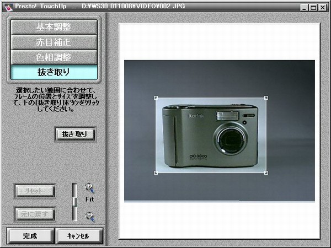Open the 色相調整 tab
Viewport: 331px width, 248px height.
pyautogui.click(x=54, y=57)
